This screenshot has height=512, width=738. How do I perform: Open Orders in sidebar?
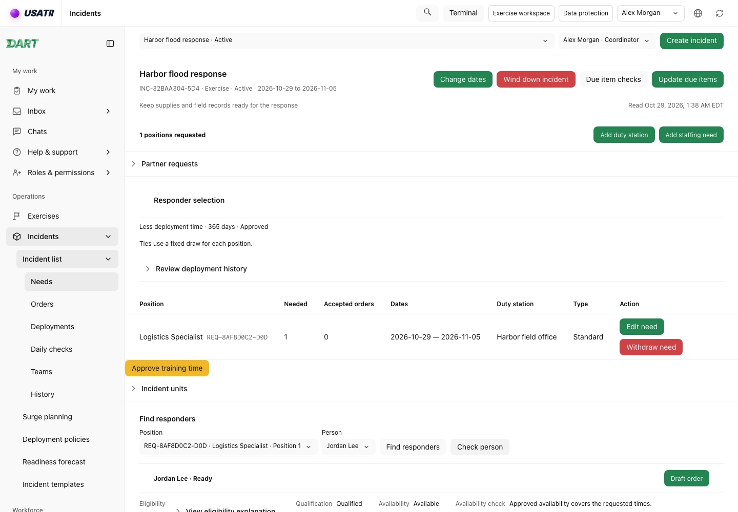point(71,304)
